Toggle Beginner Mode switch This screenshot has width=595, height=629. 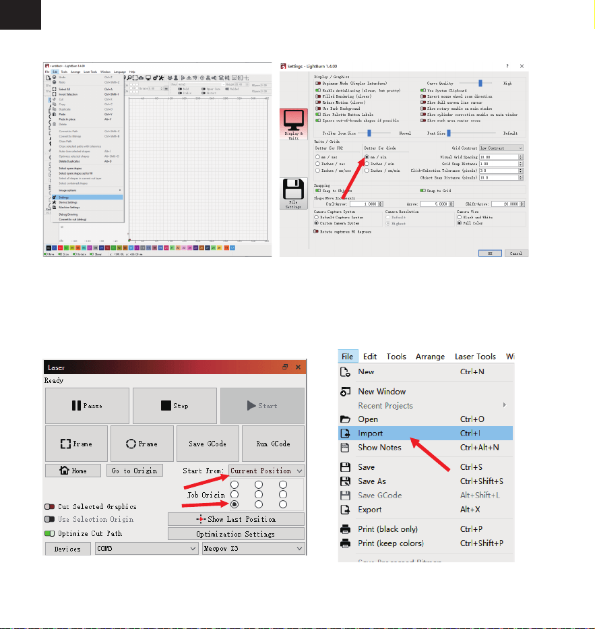coord(318,84)
